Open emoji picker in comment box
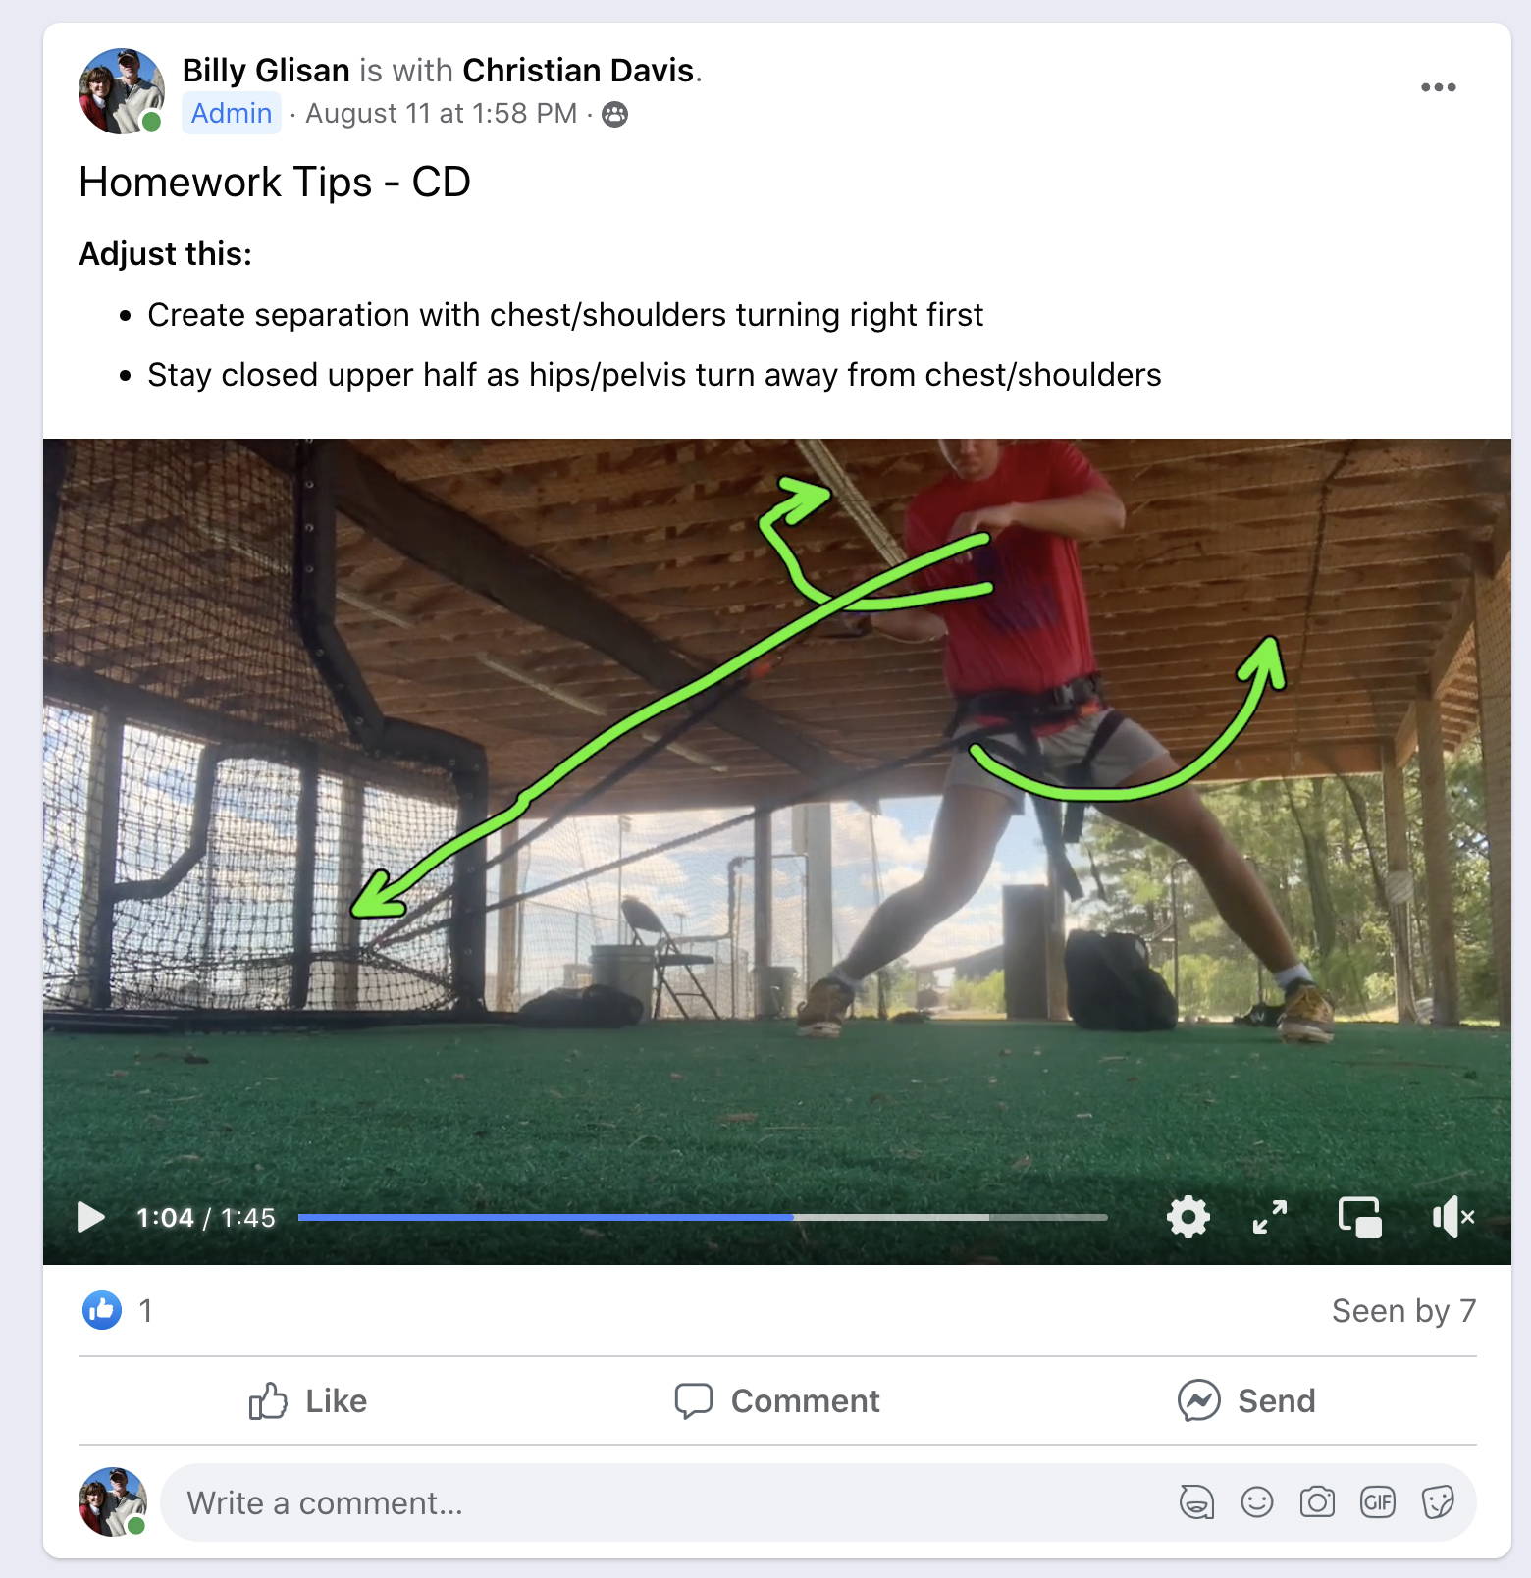 point(1256,1502)
